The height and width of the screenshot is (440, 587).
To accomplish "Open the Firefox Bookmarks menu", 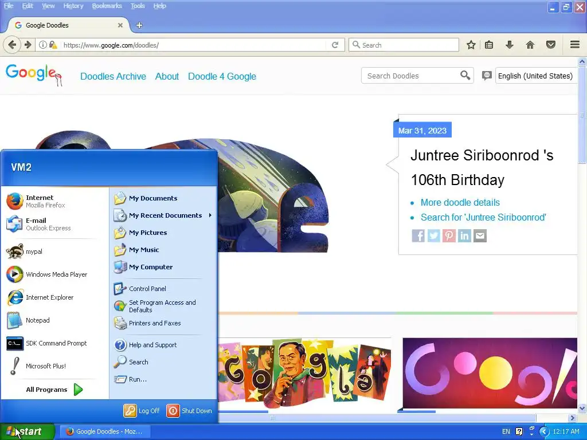I will click(x=107, y=6).
